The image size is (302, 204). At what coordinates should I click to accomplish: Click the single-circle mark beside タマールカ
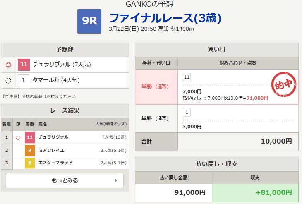8,80
